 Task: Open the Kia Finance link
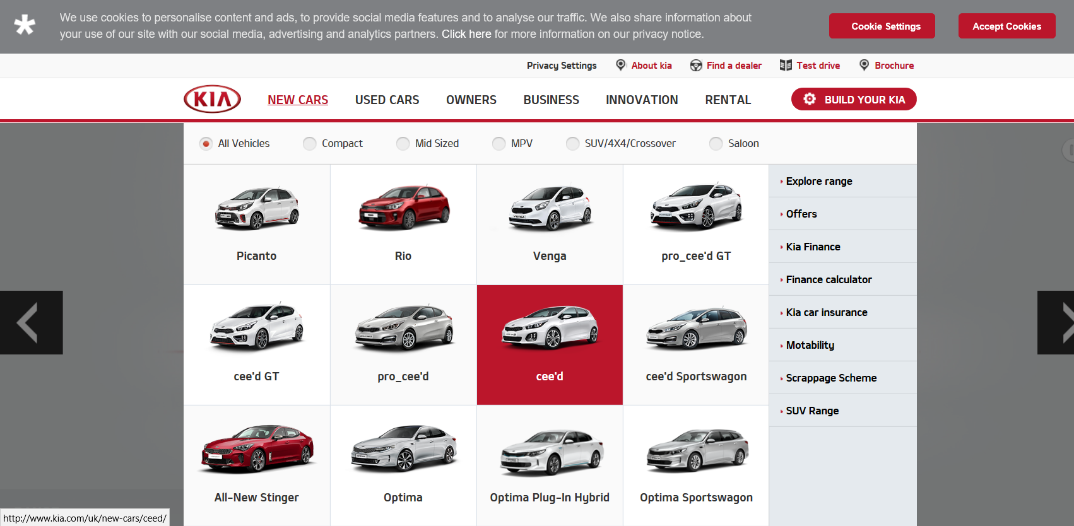[x=813, y=247]
